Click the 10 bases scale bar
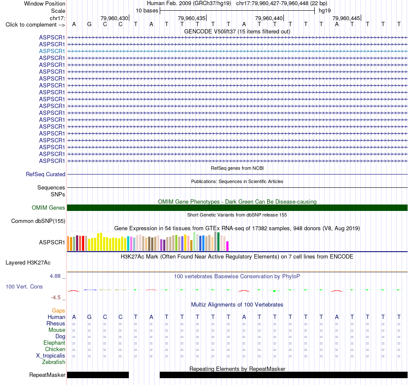This screenshot has width=408, height=385. pos(237,11)
